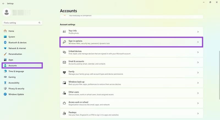The height and width of the screenshot is (120, 220).
Task: Click the Windows back up icon
Action: (x=64, y=83)
